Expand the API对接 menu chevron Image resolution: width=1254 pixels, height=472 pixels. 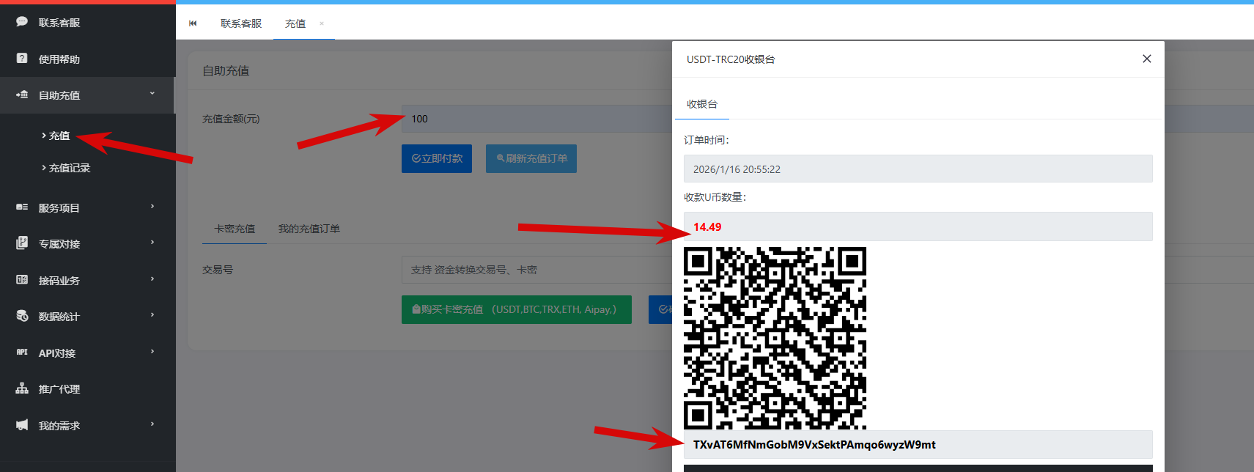pos(152,352)
